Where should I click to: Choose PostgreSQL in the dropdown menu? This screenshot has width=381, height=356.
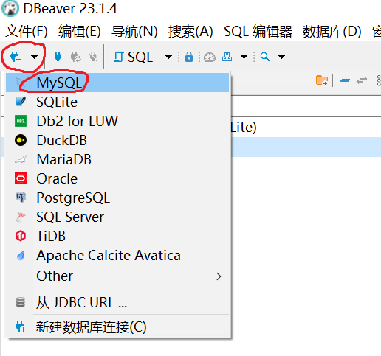click(x=117, y=198)
